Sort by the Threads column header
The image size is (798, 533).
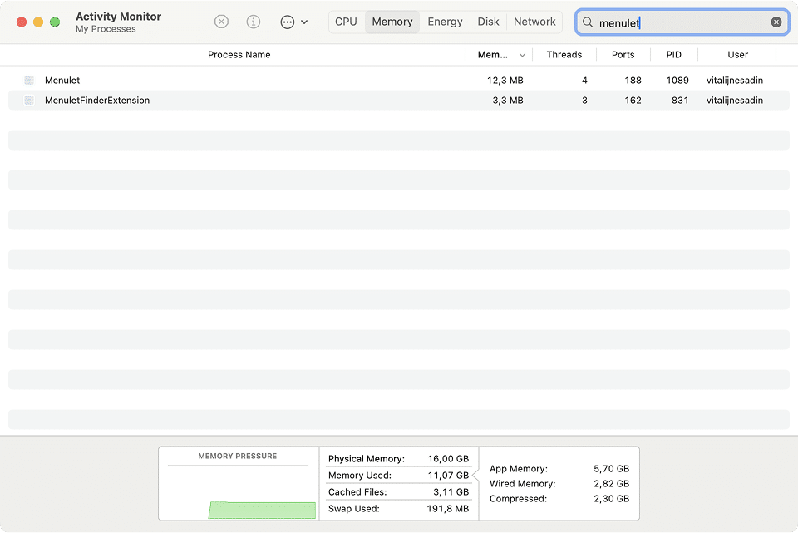pyautogui.click(x=564, y=55)
